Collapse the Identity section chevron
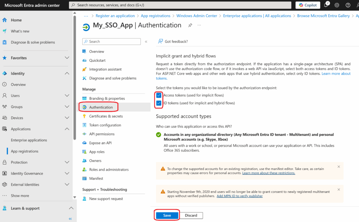The height and width of the screenshot is (222, 359). point(67,73)
